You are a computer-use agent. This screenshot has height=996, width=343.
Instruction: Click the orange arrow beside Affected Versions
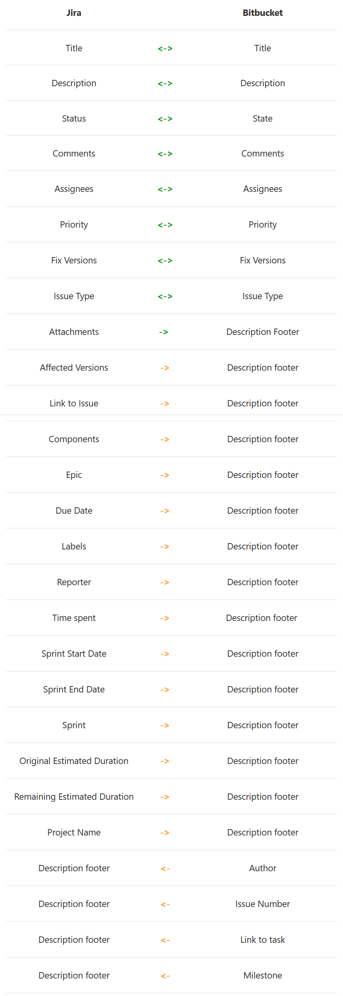(165, 368)
